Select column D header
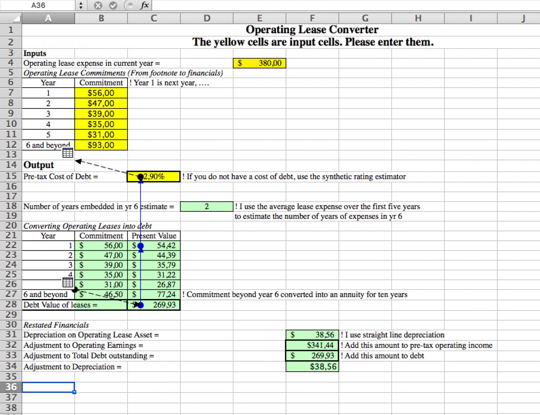The width and height of the screenshot is (540, 415). [x=207, y=18]
